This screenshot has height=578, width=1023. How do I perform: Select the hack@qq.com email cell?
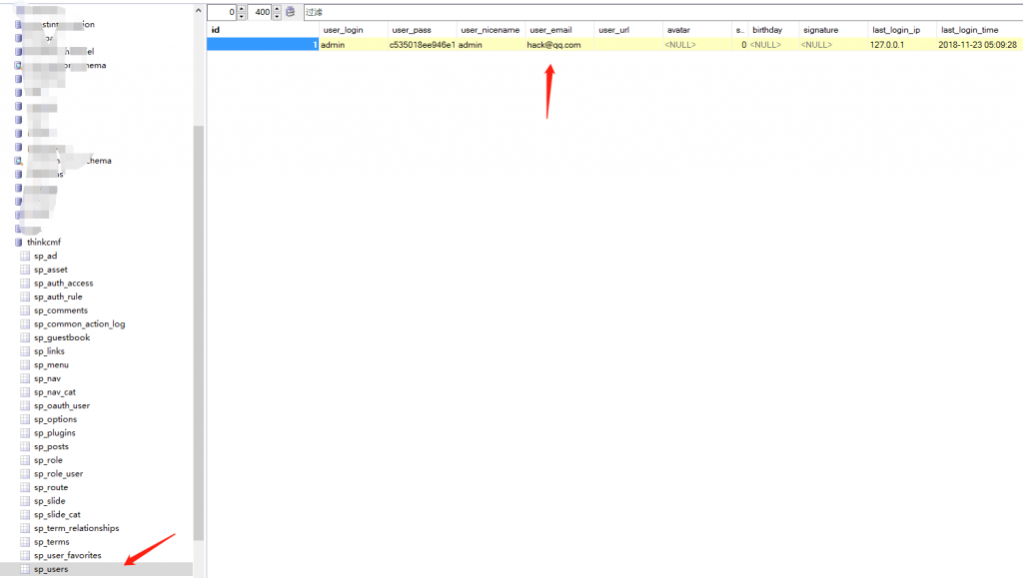pyautogui.click(x=553, y=45)
